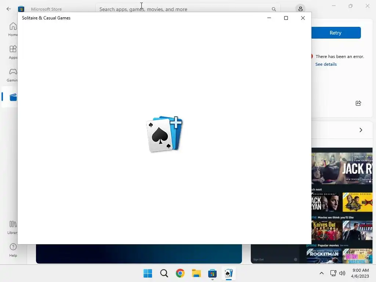Open File Explorer from taskbar
The height and width of the screenshot is (282, 376).
click(196, 273)
